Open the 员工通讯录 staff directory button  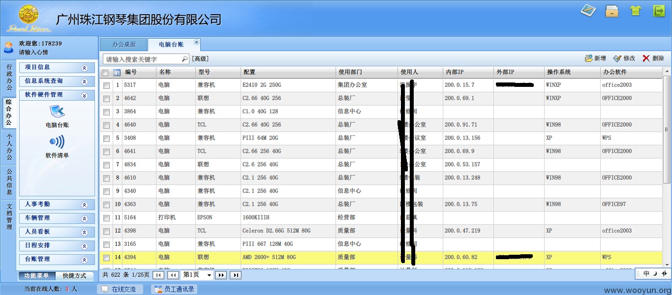175,290
